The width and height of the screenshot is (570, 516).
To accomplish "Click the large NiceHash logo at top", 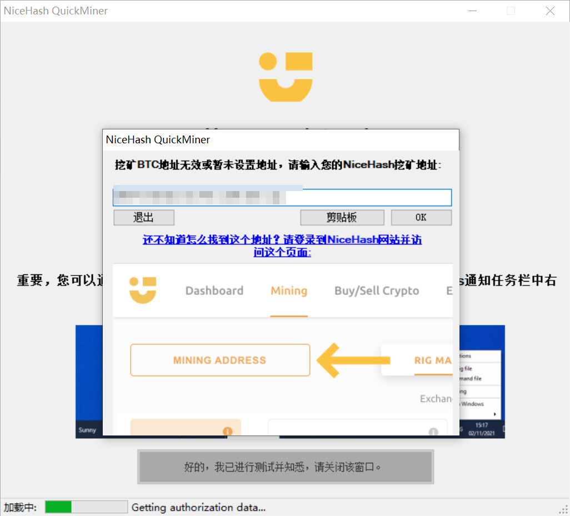I will coord(286,77).
